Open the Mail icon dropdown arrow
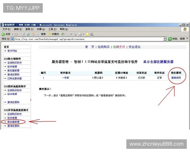The width and height of the screenshot is (190, 152). (x=72, y=34)
